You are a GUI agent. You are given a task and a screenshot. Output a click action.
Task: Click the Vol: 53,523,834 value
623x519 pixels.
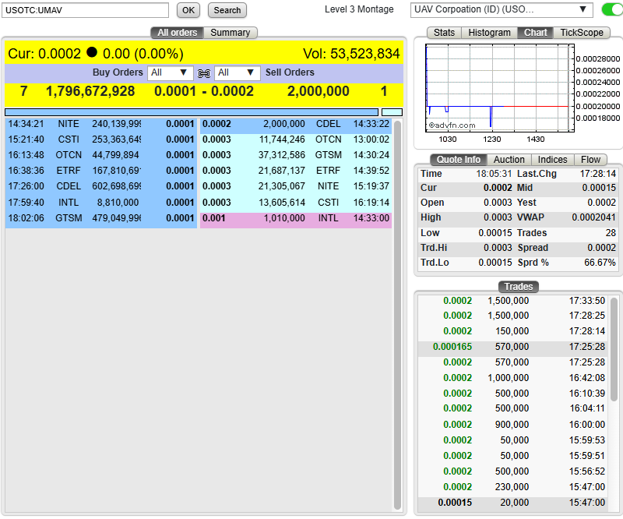coord(351,54)
